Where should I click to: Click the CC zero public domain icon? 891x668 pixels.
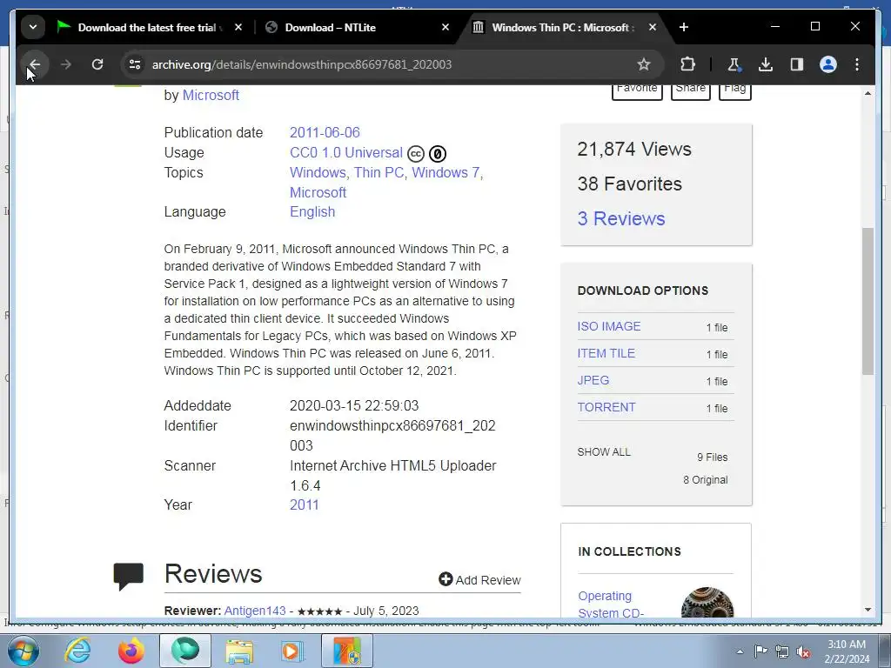tap(437, 154)
